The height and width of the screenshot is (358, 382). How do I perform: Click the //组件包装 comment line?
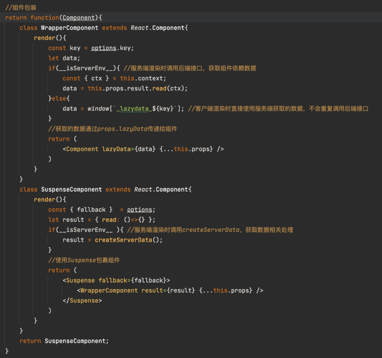coord(21,8)
